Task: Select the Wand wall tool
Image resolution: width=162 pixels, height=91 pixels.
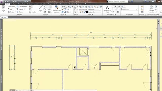Action: coord(11,7)
